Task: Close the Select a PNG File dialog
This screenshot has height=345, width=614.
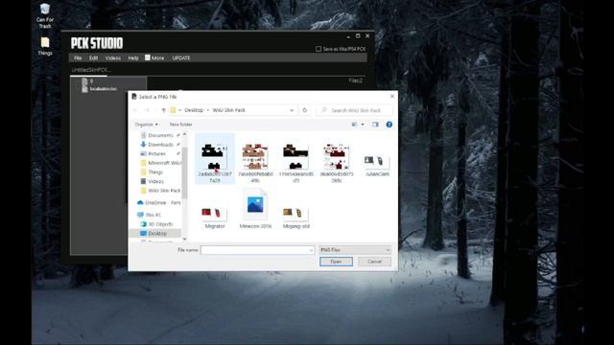Action: [392, 96]
